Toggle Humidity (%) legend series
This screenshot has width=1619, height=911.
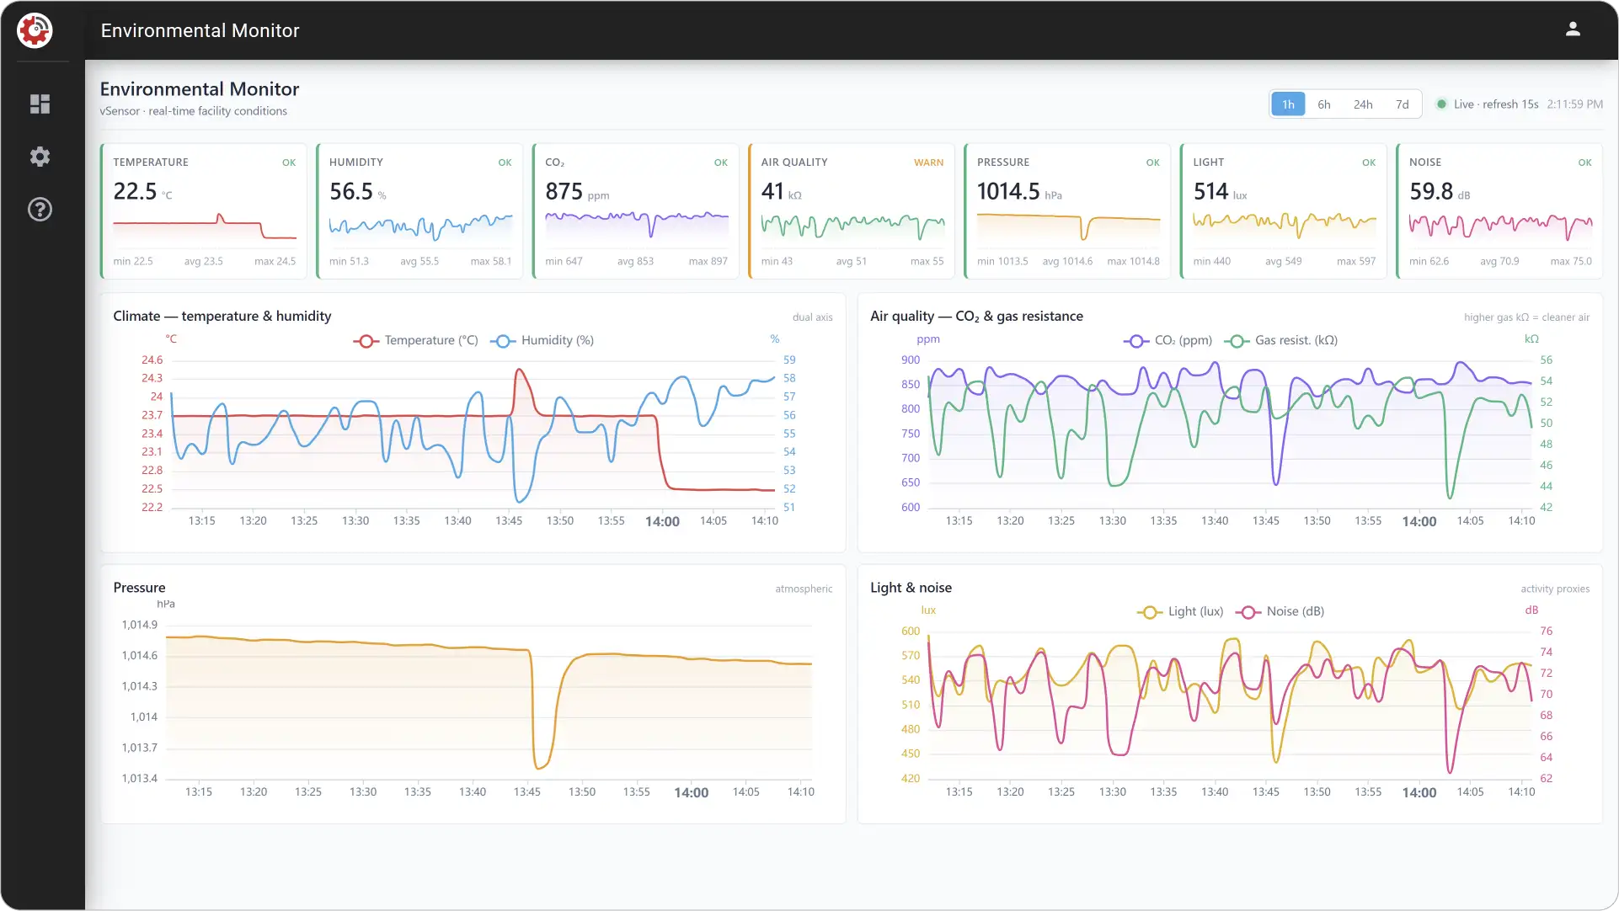[542, 340]
